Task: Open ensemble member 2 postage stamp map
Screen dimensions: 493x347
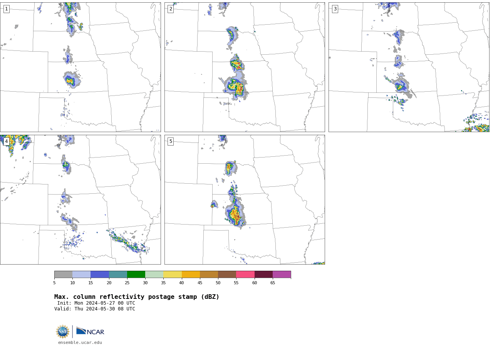Action: (x=245, y=67)
